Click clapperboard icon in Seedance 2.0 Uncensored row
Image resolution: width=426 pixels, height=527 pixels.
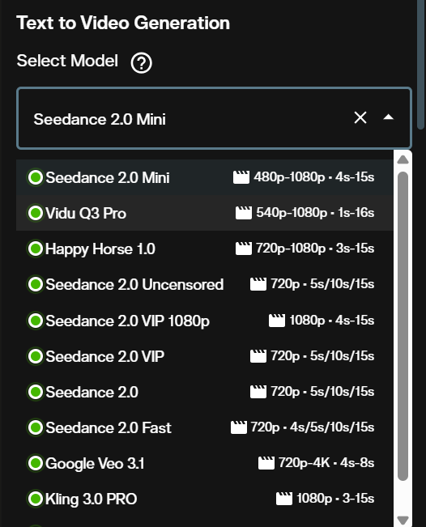tap(258, 284)
